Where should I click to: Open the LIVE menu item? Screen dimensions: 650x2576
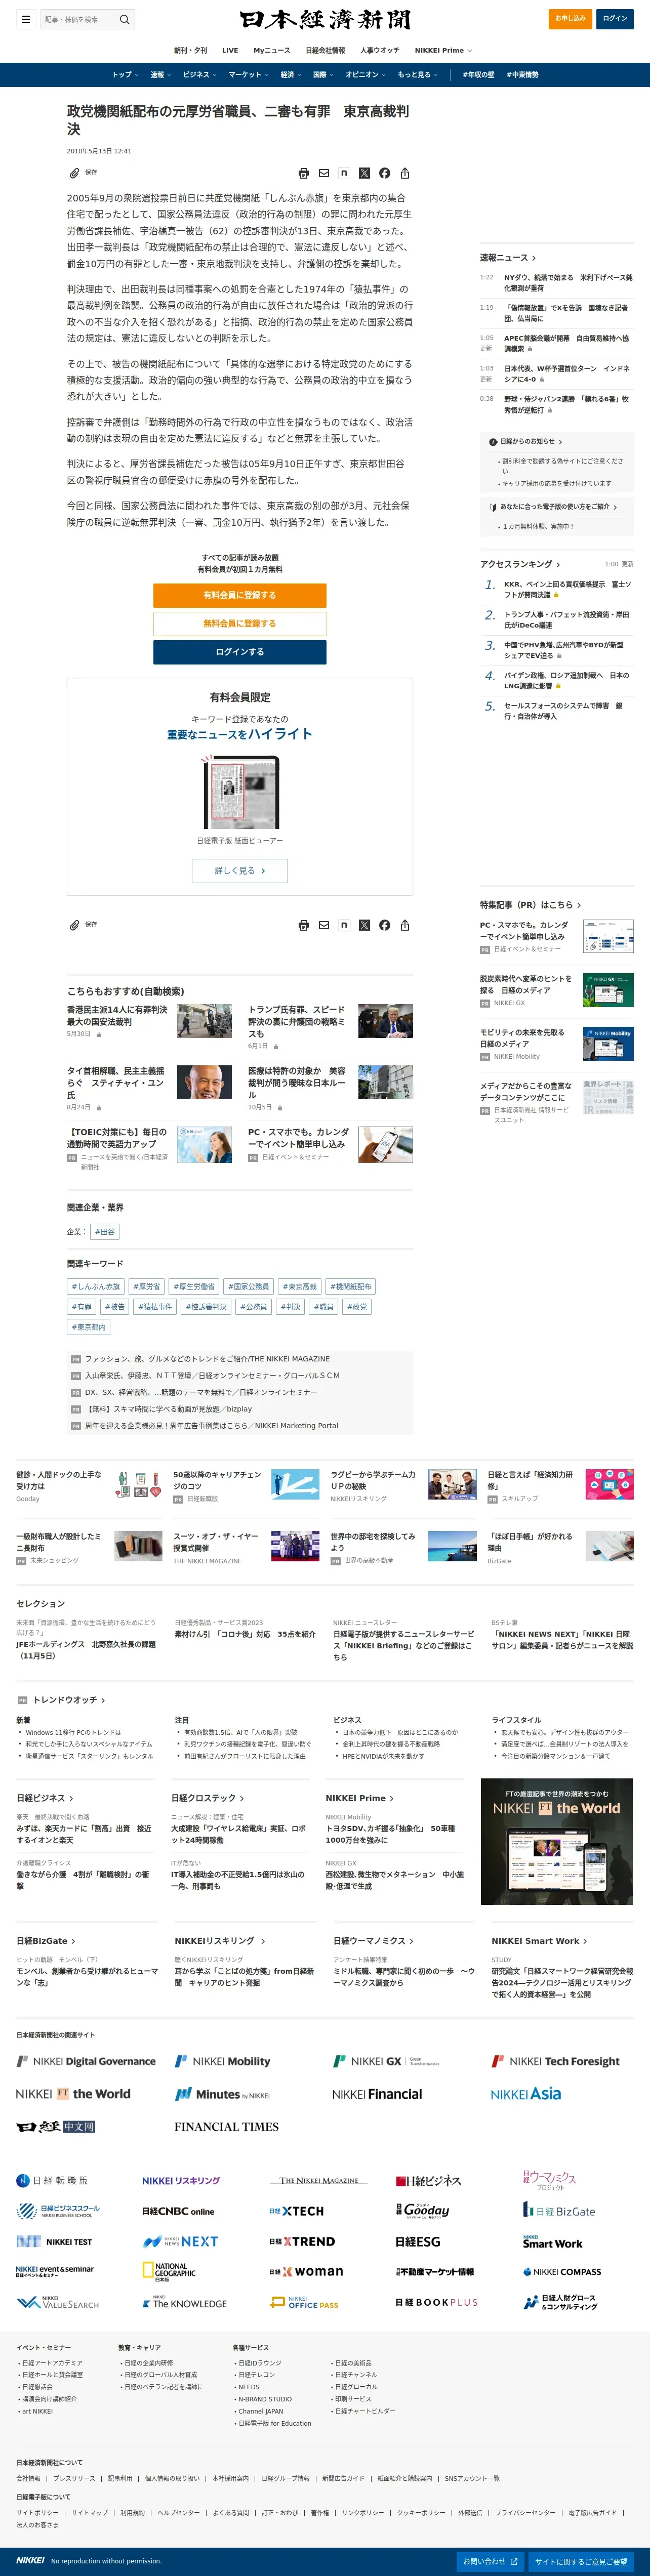230,50
